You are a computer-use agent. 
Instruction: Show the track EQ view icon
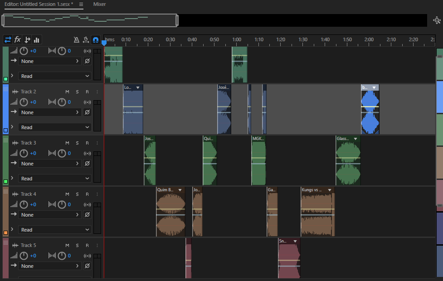(x=36, y=39)
